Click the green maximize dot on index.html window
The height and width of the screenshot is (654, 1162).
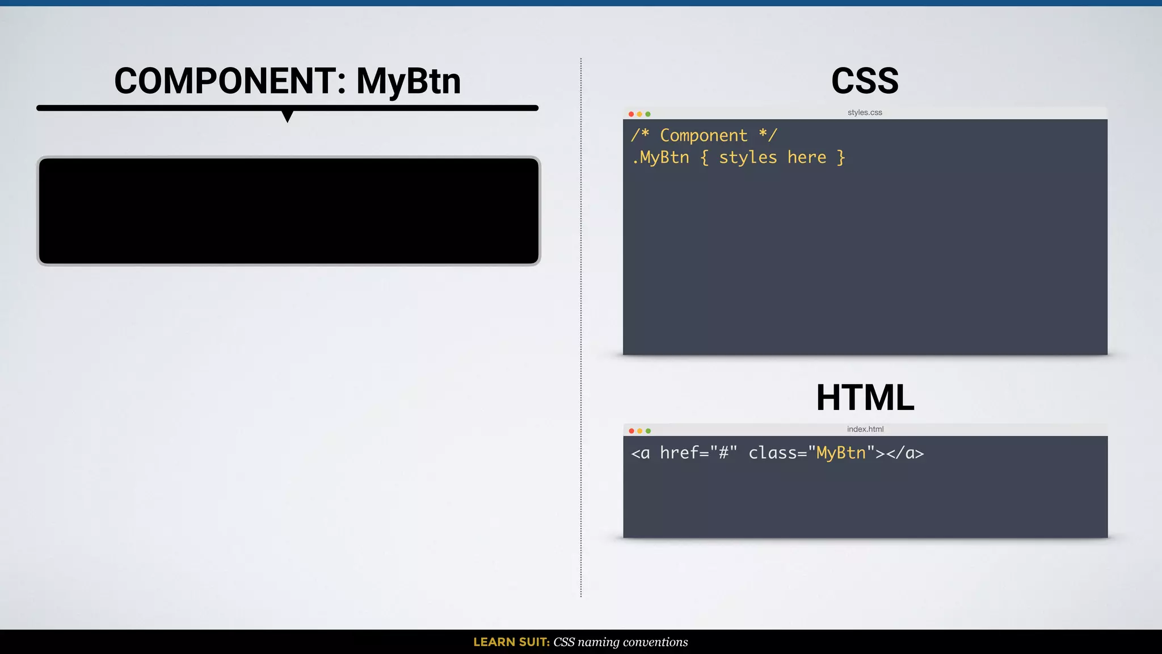coord(648,431)
